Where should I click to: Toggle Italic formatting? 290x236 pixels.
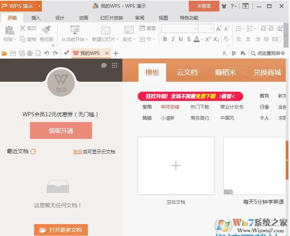pyautogui.click(x=173, y=39)
